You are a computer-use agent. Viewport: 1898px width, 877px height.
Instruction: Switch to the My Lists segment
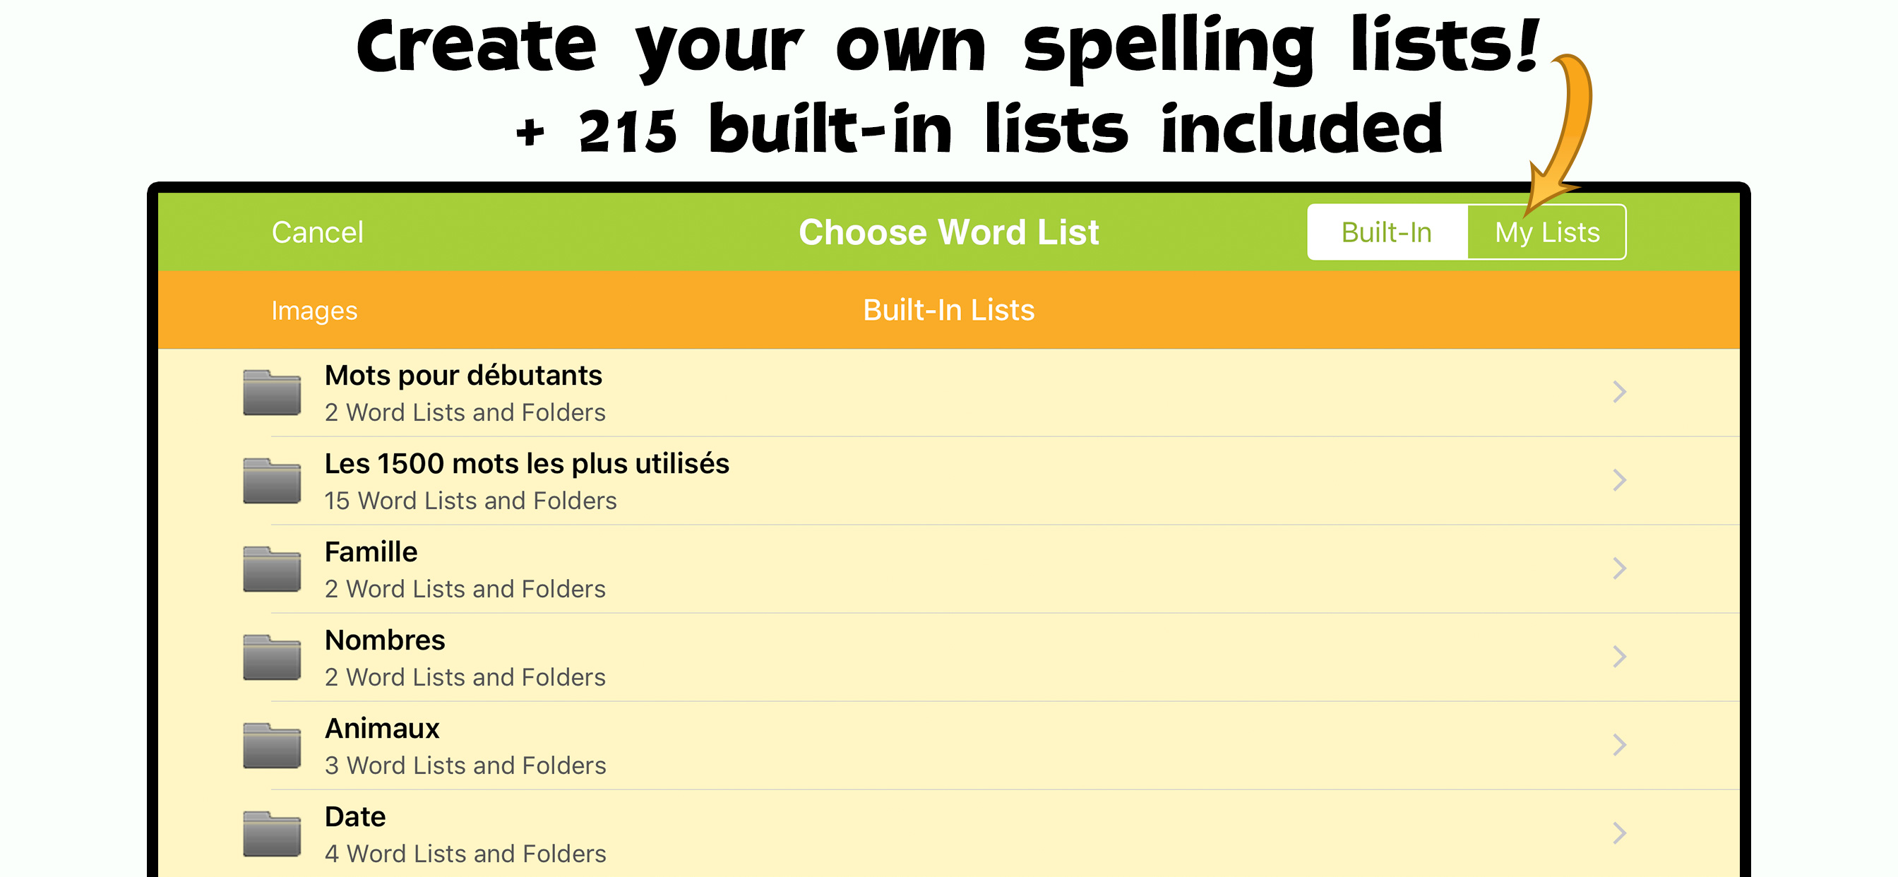tap(1546, 232)
